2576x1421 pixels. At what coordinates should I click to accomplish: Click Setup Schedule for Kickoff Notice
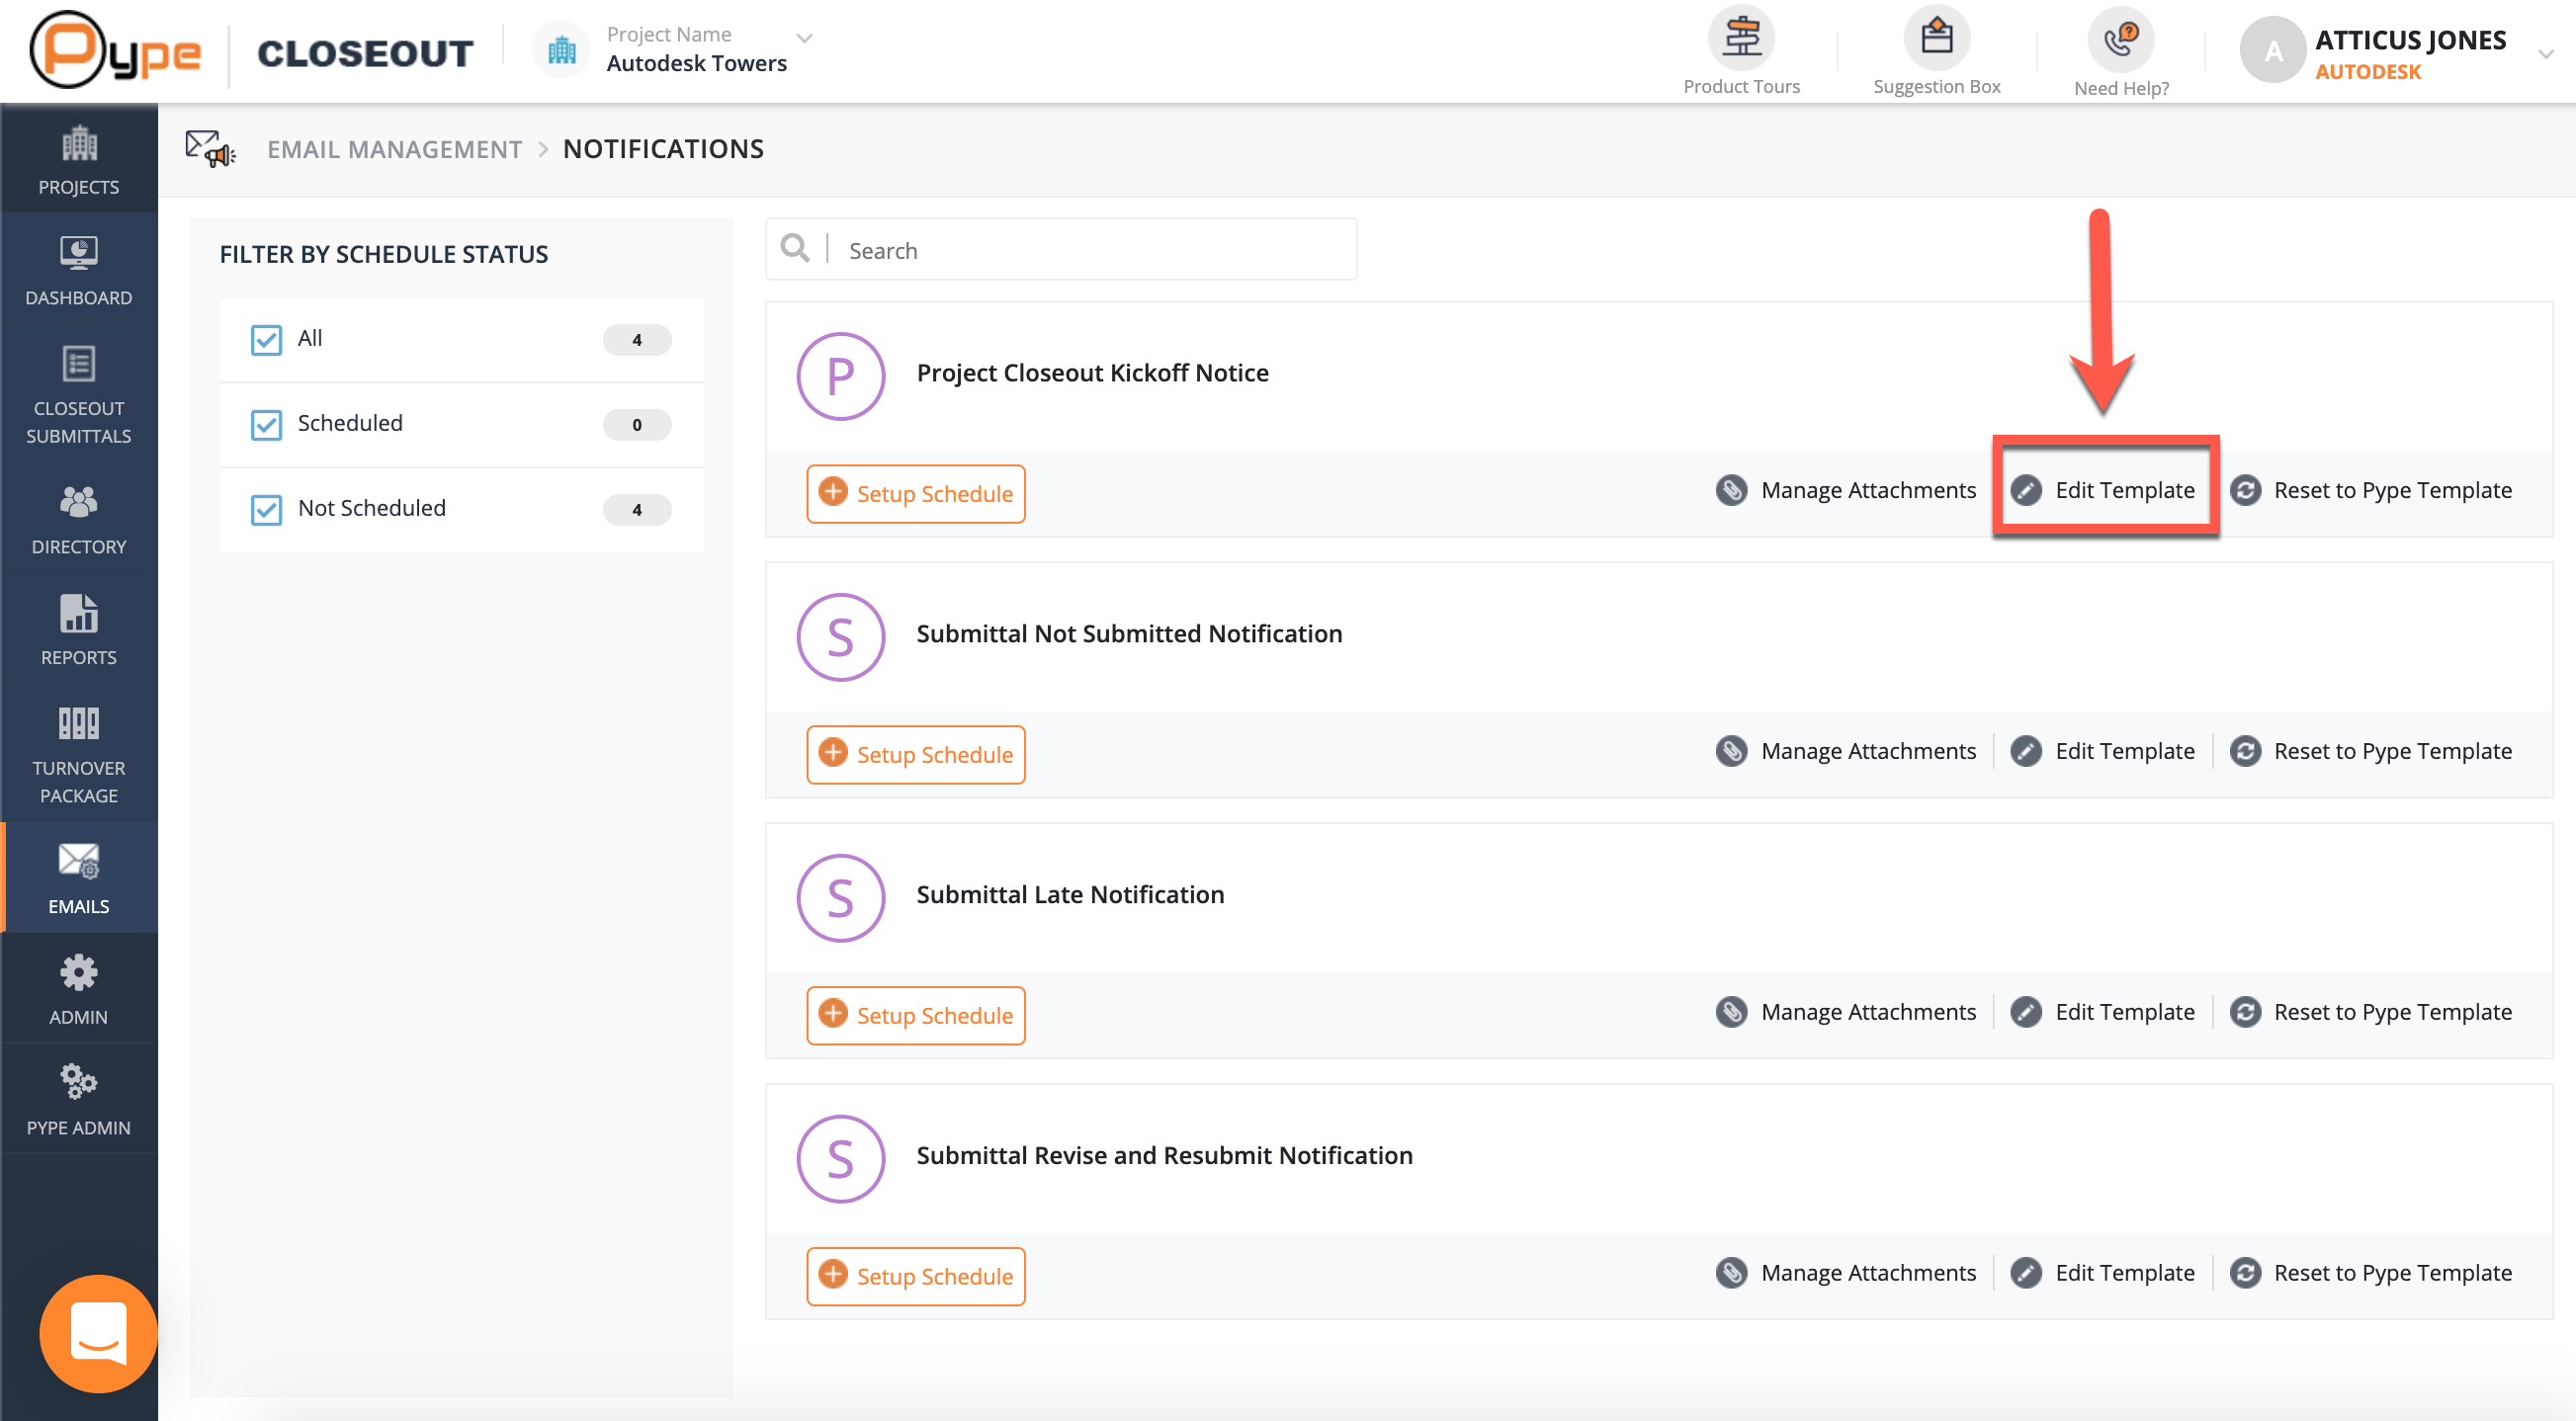915,494
